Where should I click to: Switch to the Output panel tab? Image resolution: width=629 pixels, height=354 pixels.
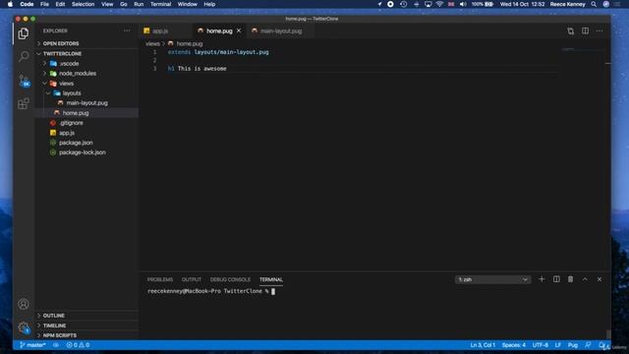coord(192,279)
